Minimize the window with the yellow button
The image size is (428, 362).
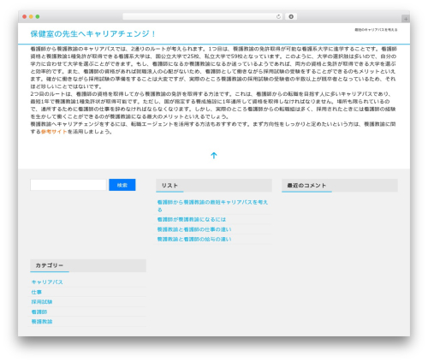coord(31,17)
